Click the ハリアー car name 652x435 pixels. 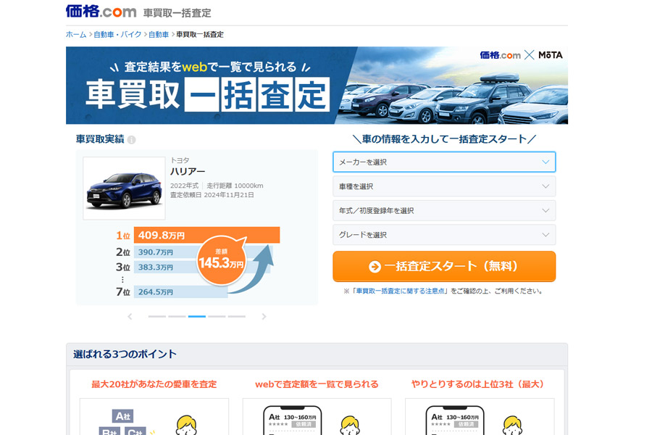click(x=188, y=172)
